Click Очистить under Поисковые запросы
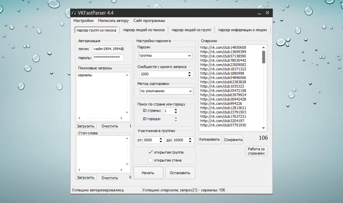The image size is (343, 203). click(110, 126)
